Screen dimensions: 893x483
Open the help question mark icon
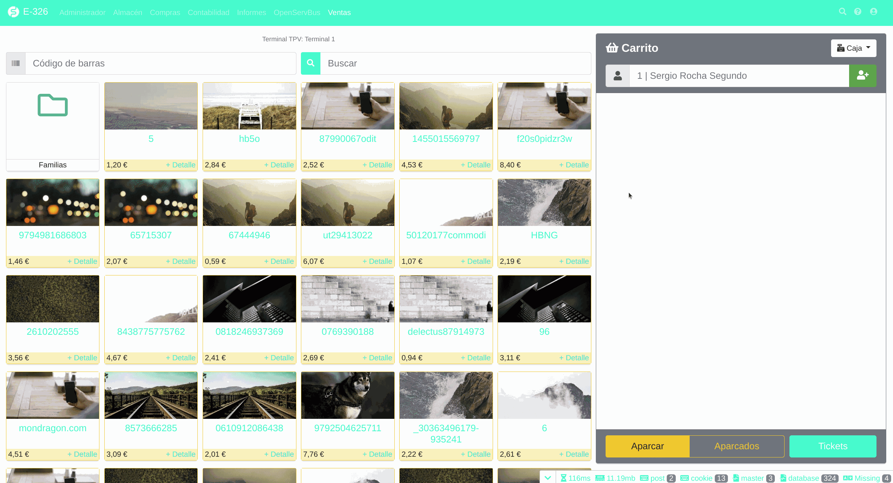click(858, 12)
